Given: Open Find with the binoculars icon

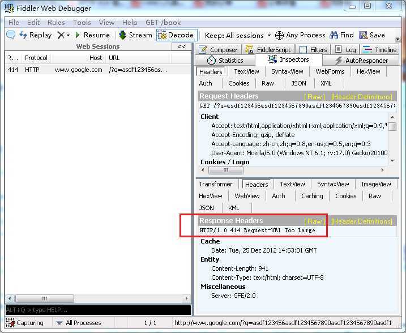Looking at the screenshot, I should coord(334,35).
